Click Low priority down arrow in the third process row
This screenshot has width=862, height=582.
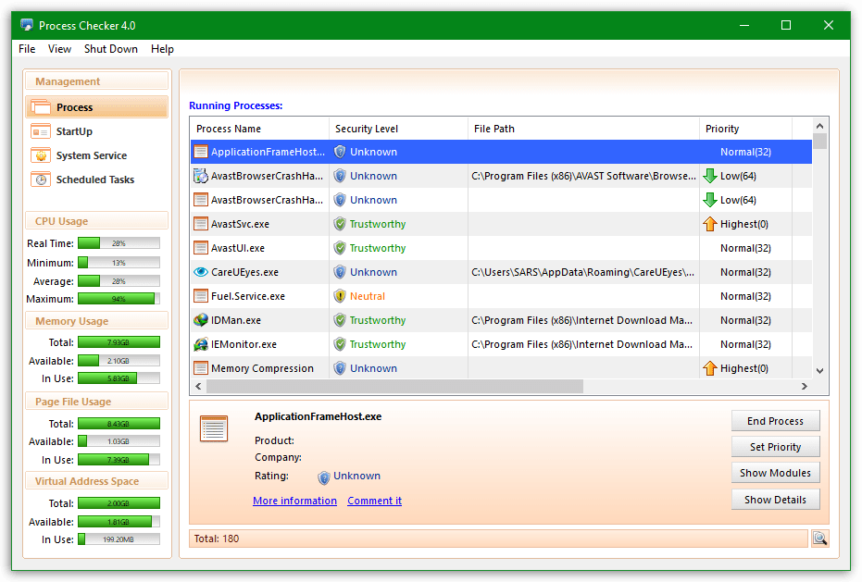tap(710, 200)
